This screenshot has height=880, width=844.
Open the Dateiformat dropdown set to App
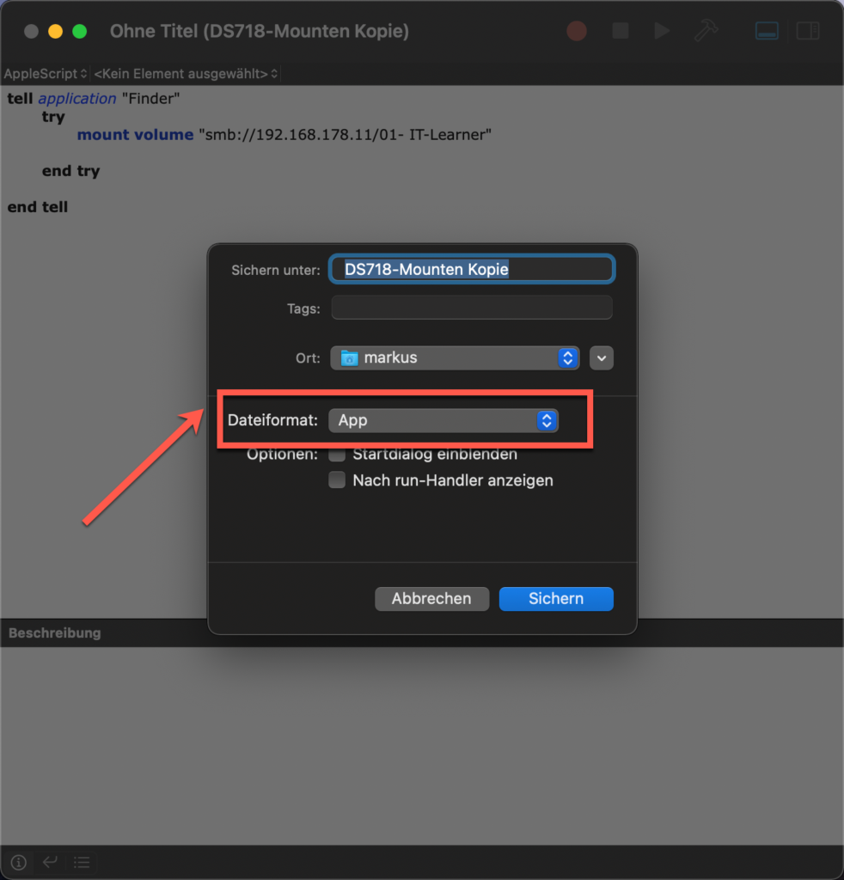[443, 420]
